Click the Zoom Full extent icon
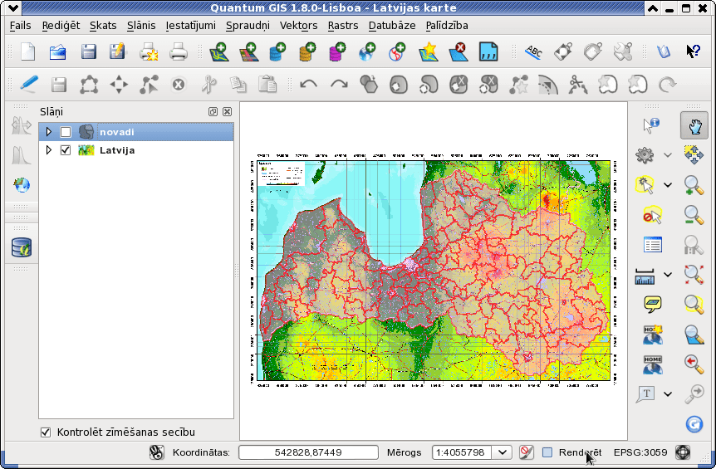Image resolution: width=716 pixels, height=469 pixels. point(694,274)
